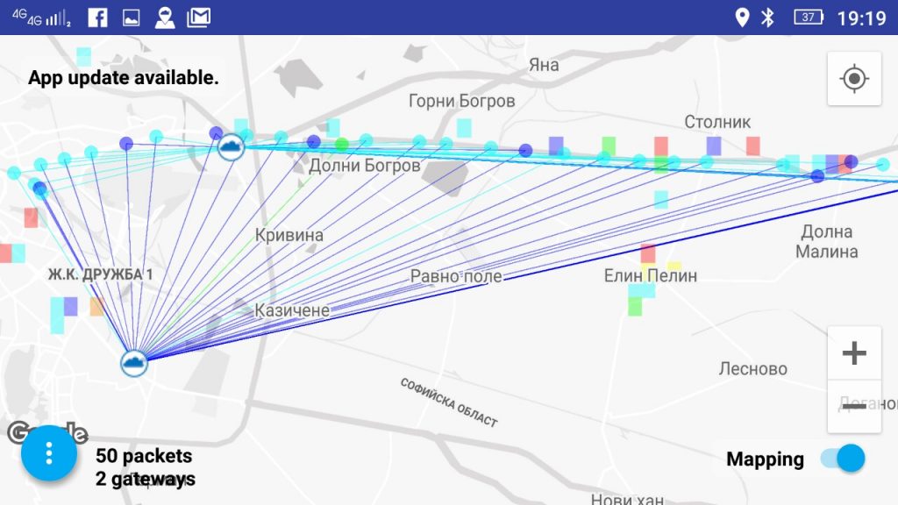The width and height of the screenshot is (898, 505).
Task: Zoom in with the plus button
Action: pyautogui.click(x=854, y=353)
